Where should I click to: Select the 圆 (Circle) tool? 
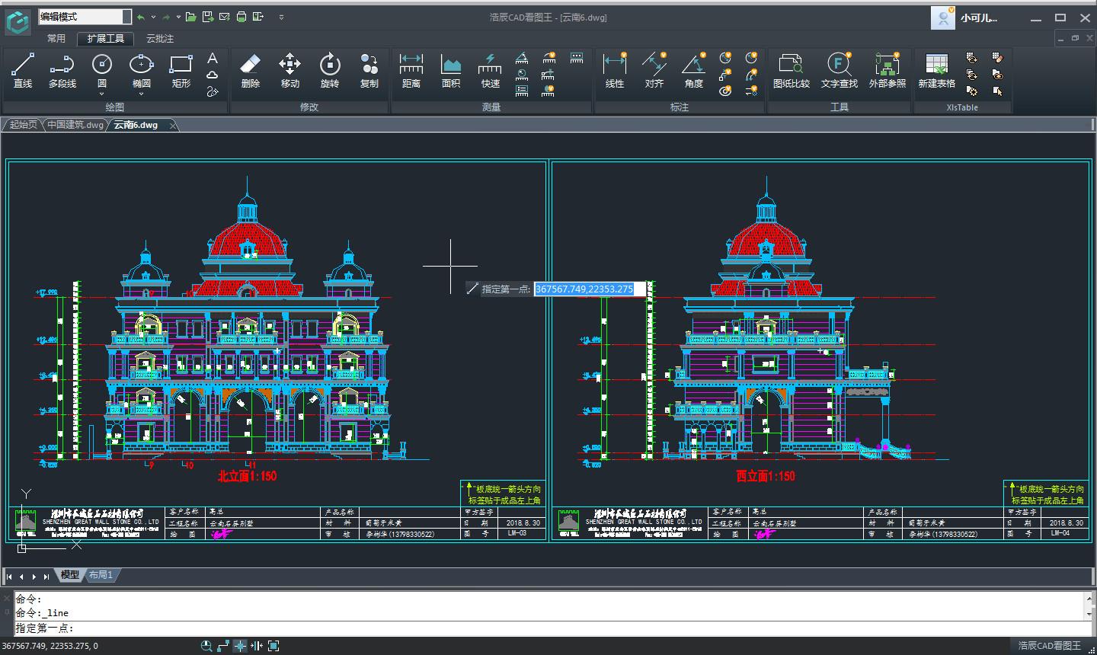point(102,69)
